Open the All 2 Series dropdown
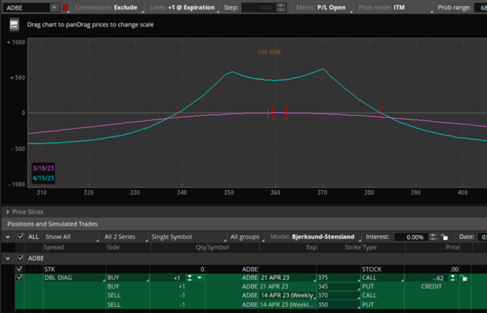This screenshot has width=487, height=313. click(125, 237)
